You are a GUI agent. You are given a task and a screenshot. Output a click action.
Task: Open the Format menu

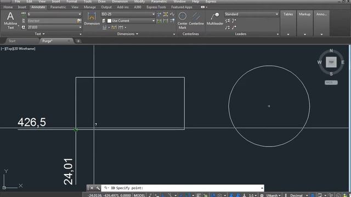[x=72, y=1]
